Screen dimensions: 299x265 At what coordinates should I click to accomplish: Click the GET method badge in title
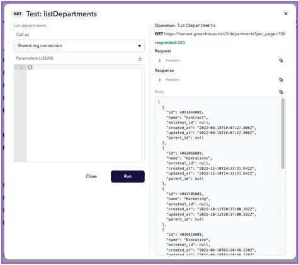(x=18, y=14)
